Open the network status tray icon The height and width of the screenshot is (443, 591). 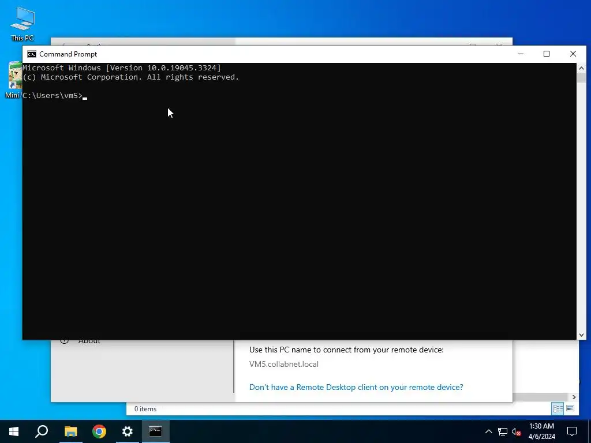(503, 431)
